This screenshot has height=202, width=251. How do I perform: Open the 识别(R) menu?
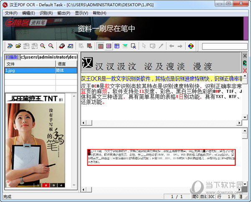point(46,13)
